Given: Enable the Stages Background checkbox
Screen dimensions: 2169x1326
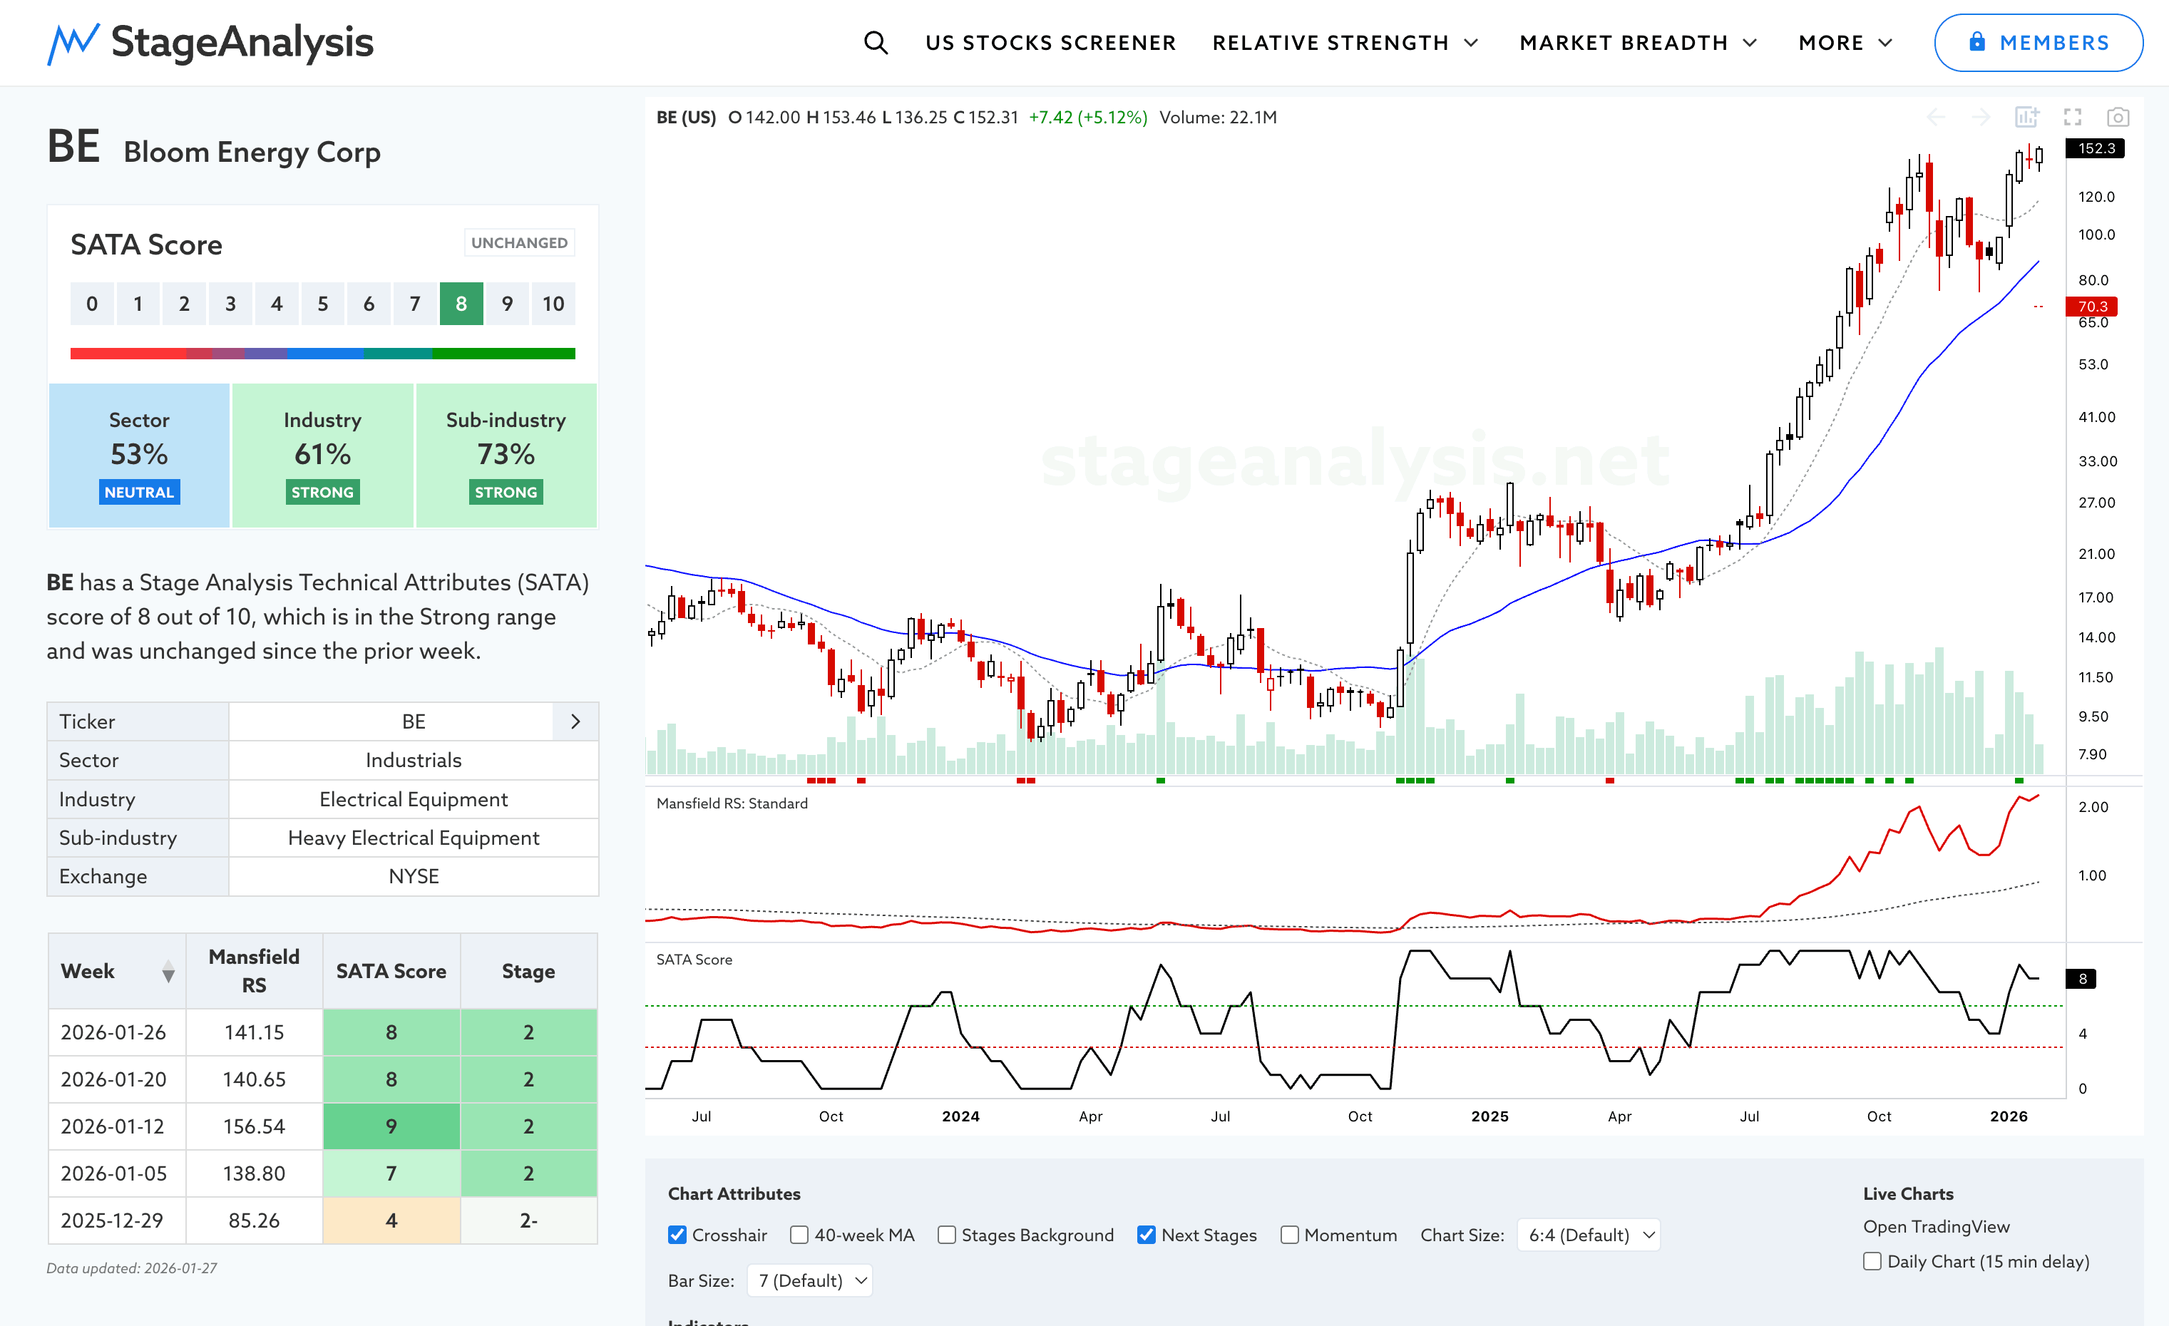Looking at the screenshot, I should [x=946, y=1235].
